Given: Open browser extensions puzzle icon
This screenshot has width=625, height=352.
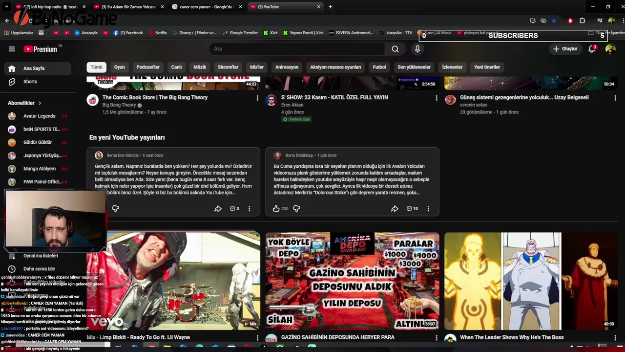Looking at the screenshot, I should click(x=582, y=21).
